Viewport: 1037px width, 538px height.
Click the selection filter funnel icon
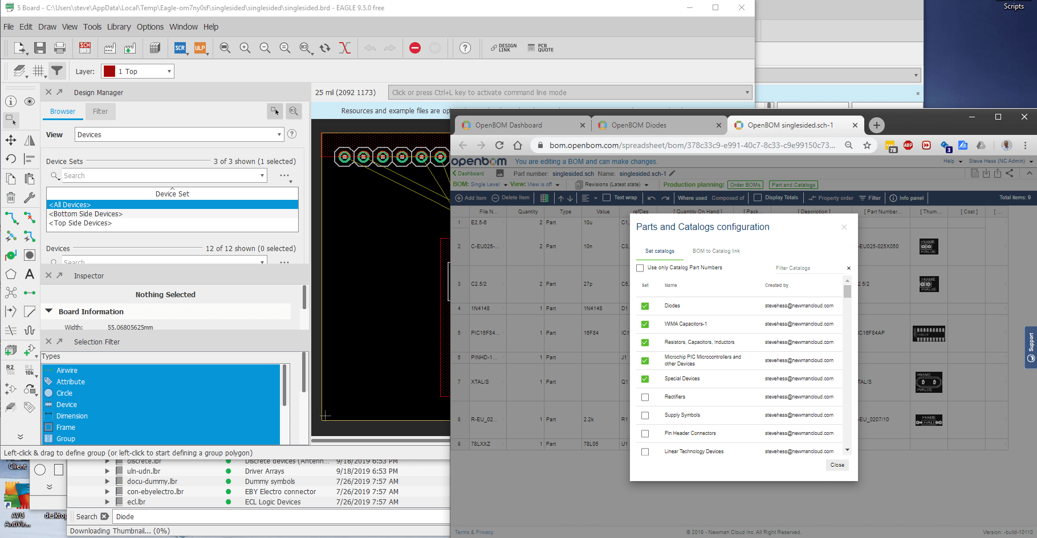pos(57,71)
